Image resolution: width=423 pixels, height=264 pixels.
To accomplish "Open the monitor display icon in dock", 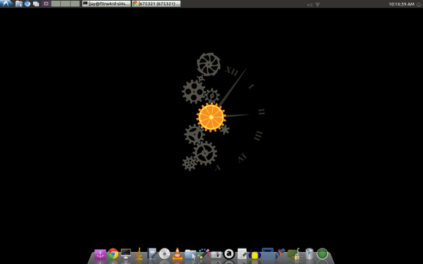I will [x=126, y=253].
